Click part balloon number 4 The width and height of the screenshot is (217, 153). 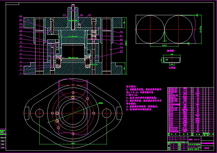point(21,61)
